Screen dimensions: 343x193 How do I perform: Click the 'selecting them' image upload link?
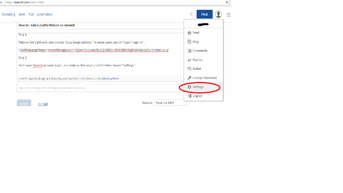point(110,78)
